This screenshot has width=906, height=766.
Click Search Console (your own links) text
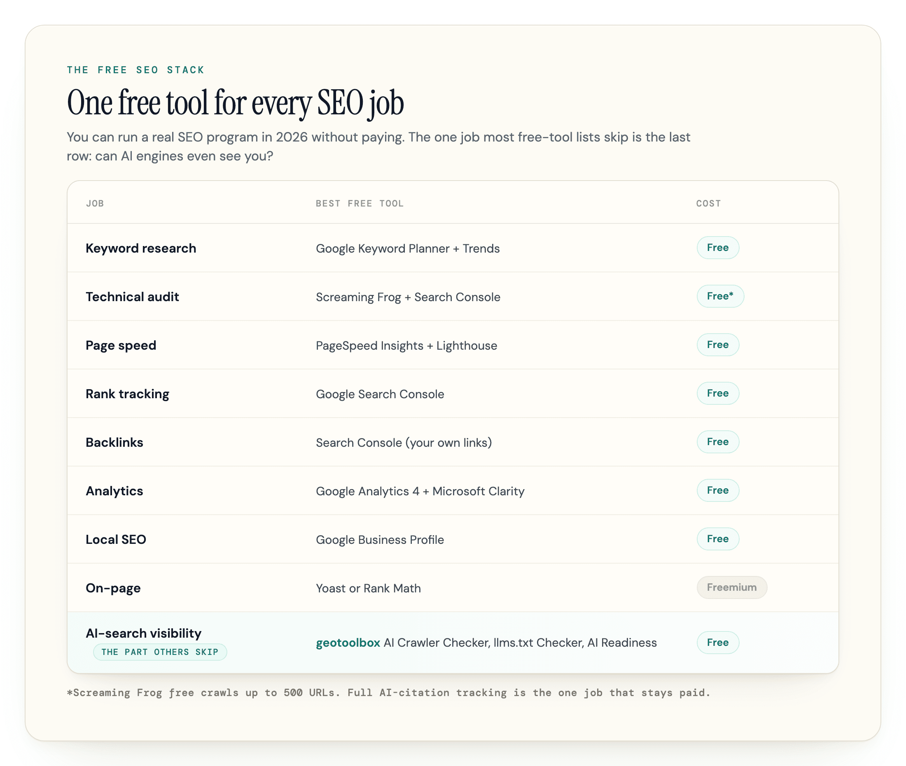coord(404,443)
